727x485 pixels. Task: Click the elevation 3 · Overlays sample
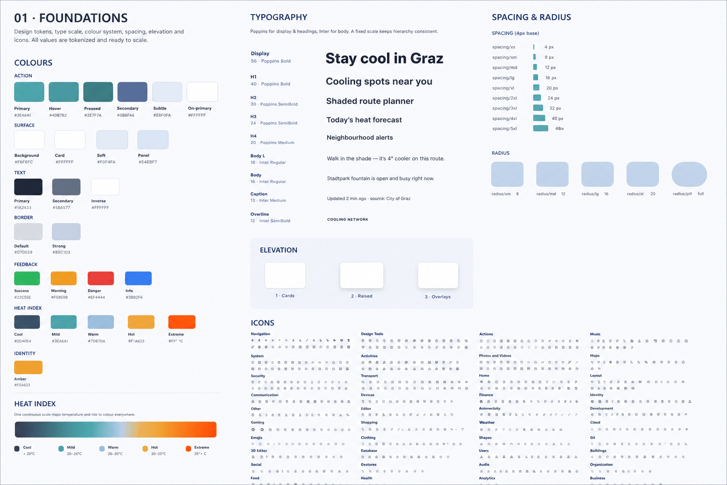tap(438, 275)
